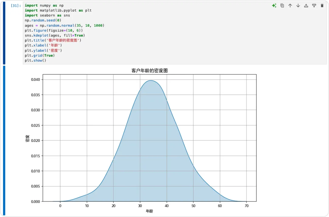Click the plt.xlabel('年龄') code line
The height and width of the screenshot is (217, 329).
click(43, 45)
